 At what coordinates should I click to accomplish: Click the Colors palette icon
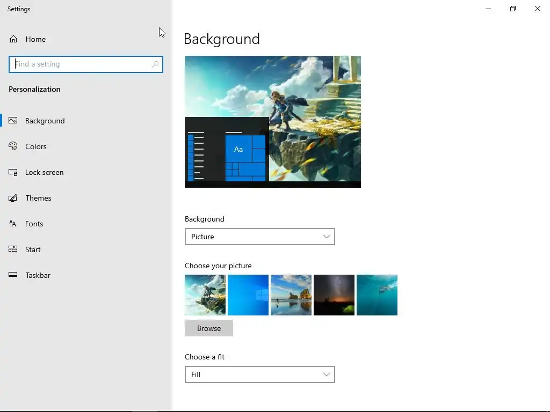pos(13,146)
